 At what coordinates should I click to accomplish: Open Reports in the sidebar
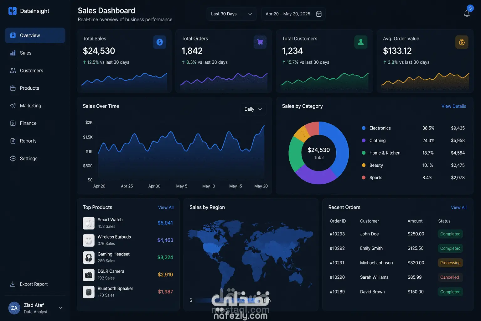tap(35, 141)
